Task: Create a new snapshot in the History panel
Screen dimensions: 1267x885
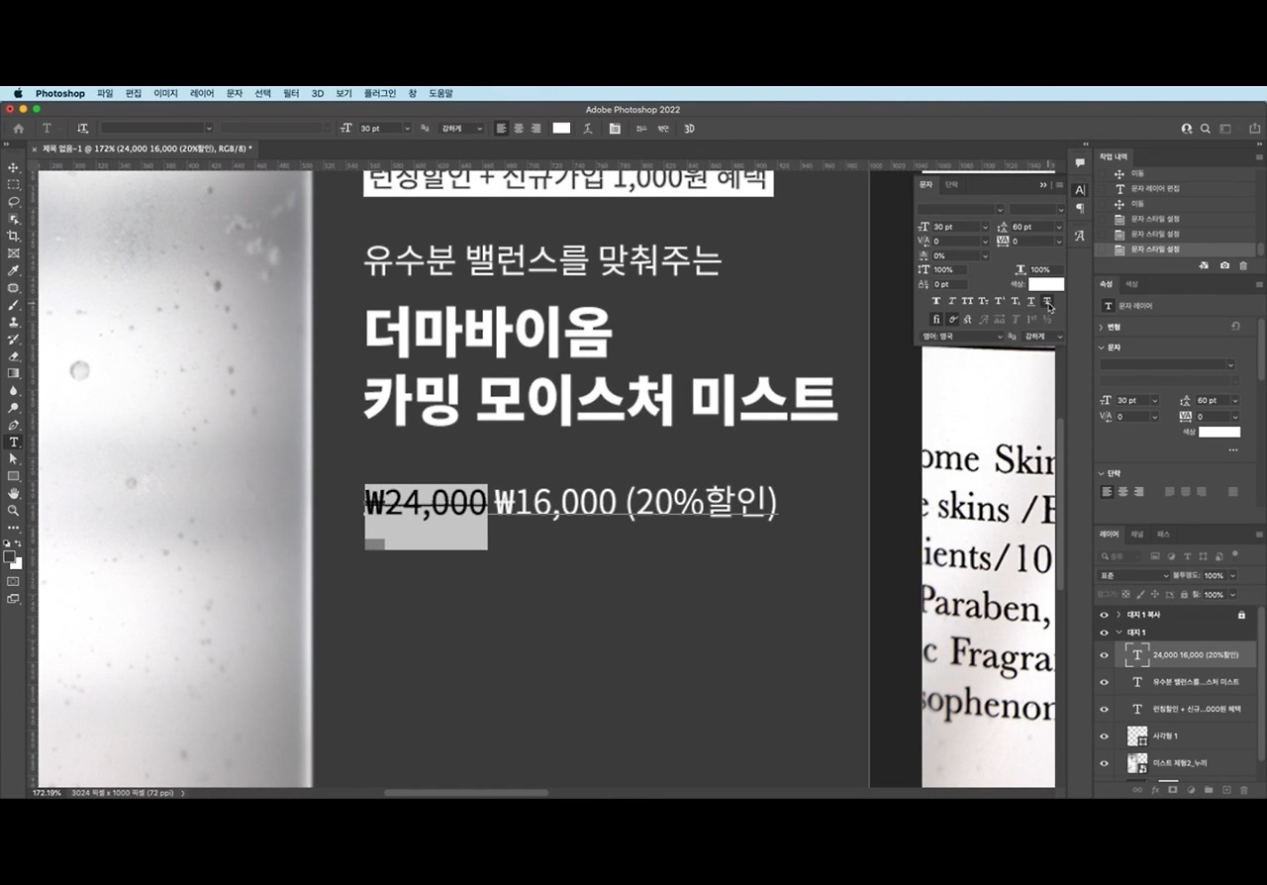Action: 1224,265
